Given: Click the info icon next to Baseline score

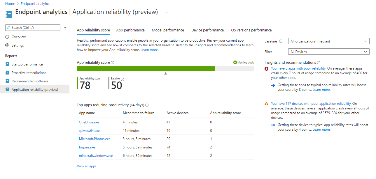Looking at the screenshot, I should coord(122,79).
